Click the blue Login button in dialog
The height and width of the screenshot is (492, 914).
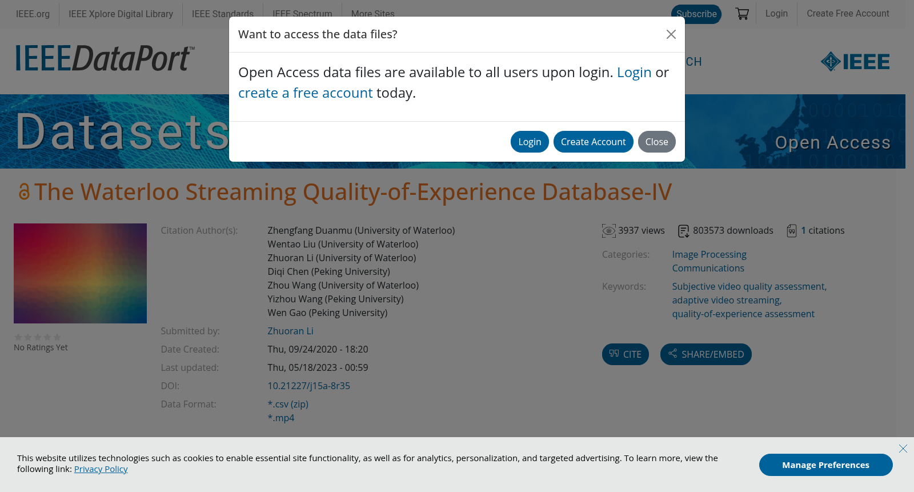tap(530, 142)
